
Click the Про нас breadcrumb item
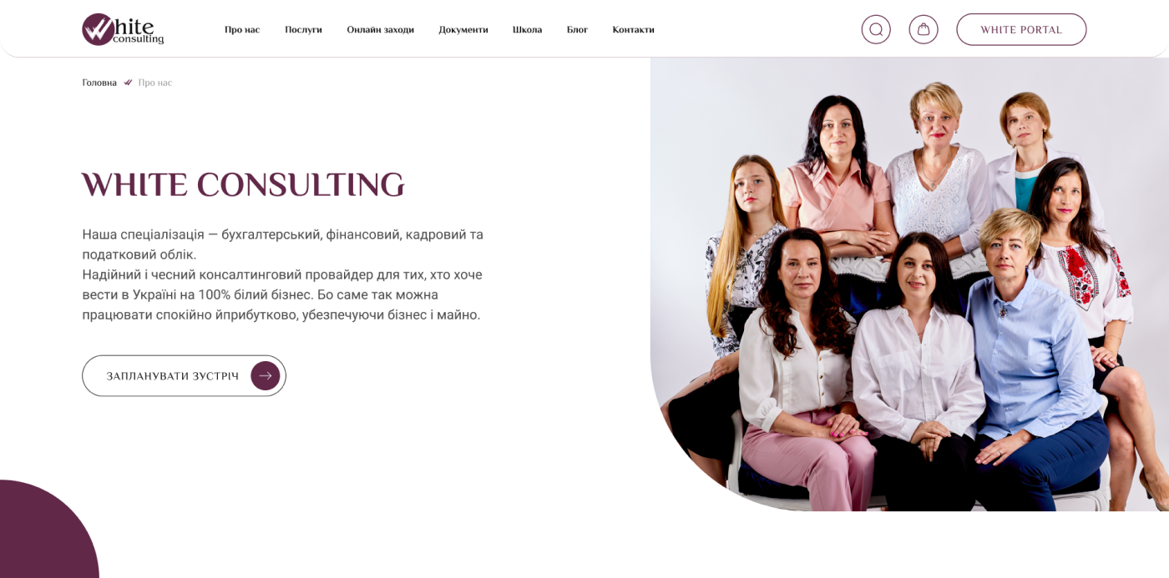coord(155,83)
